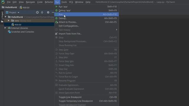Click the Stop menu entry
This screenshot has width=189, height=106.
87,37
